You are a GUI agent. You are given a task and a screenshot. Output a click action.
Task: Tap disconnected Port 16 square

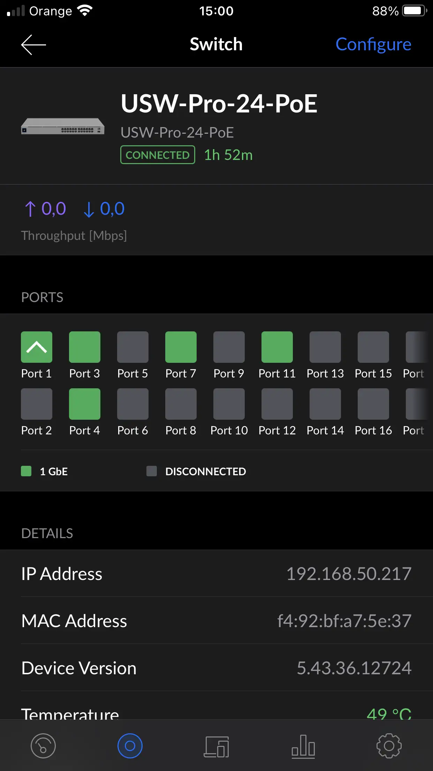pos(373,404)
